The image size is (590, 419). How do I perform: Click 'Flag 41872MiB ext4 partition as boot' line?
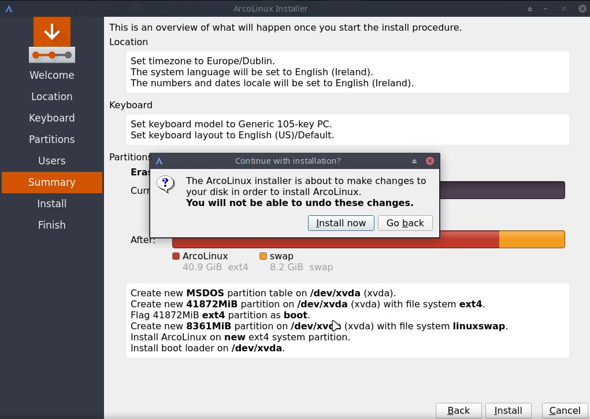tap(220, 315)
